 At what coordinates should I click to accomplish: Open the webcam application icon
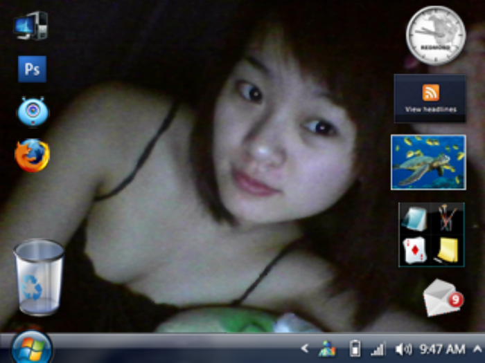33,111
